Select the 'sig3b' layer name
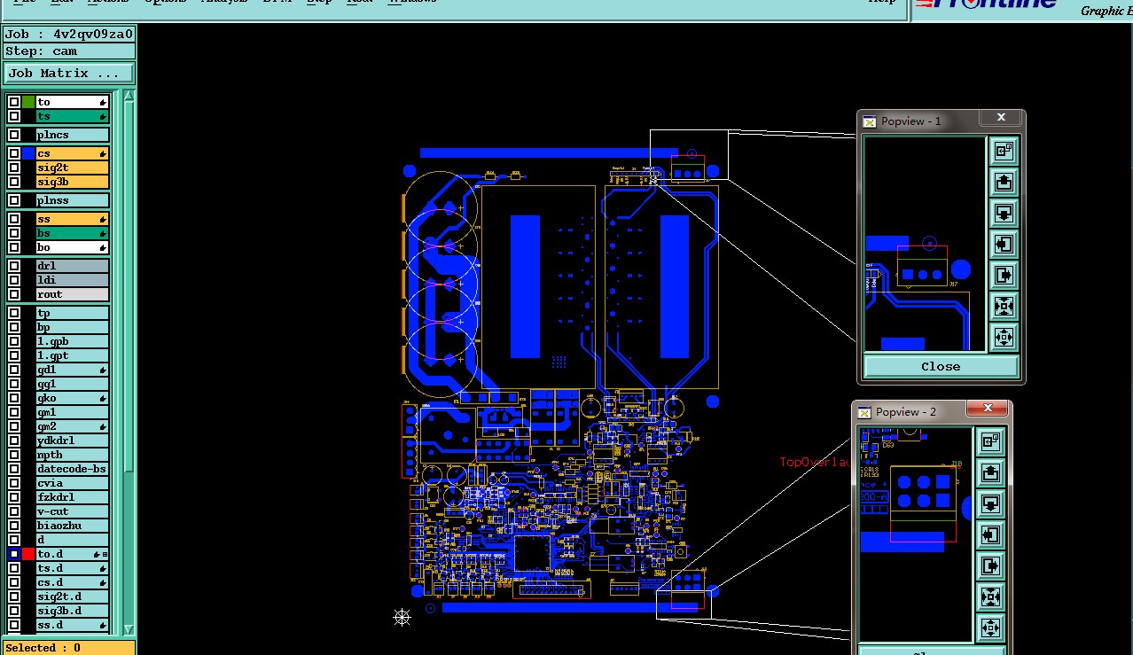1133x655 pixels. point(72,182)
